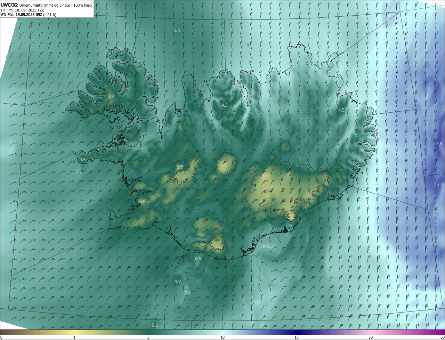Click the 13.3 value over the eastern sea
This screenshot has height=340, width=445.
[439, 184]
